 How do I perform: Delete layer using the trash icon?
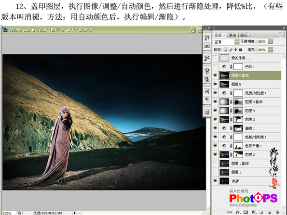coord(277,212)
